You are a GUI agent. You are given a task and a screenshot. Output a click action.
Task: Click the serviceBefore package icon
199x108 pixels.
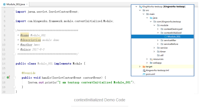pyautogui.click(x=162, y=44)
